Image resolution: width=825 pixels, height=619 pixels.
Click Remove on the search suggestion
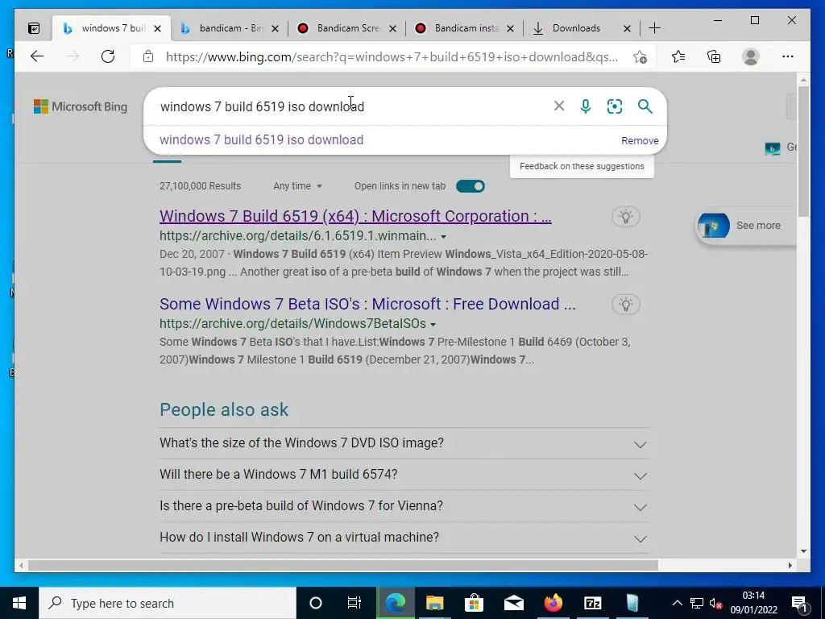640,140
